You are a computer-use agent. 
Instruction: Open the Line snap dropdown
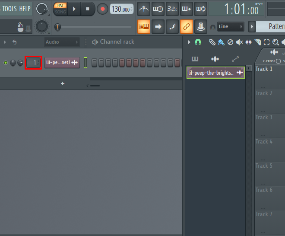231,26
